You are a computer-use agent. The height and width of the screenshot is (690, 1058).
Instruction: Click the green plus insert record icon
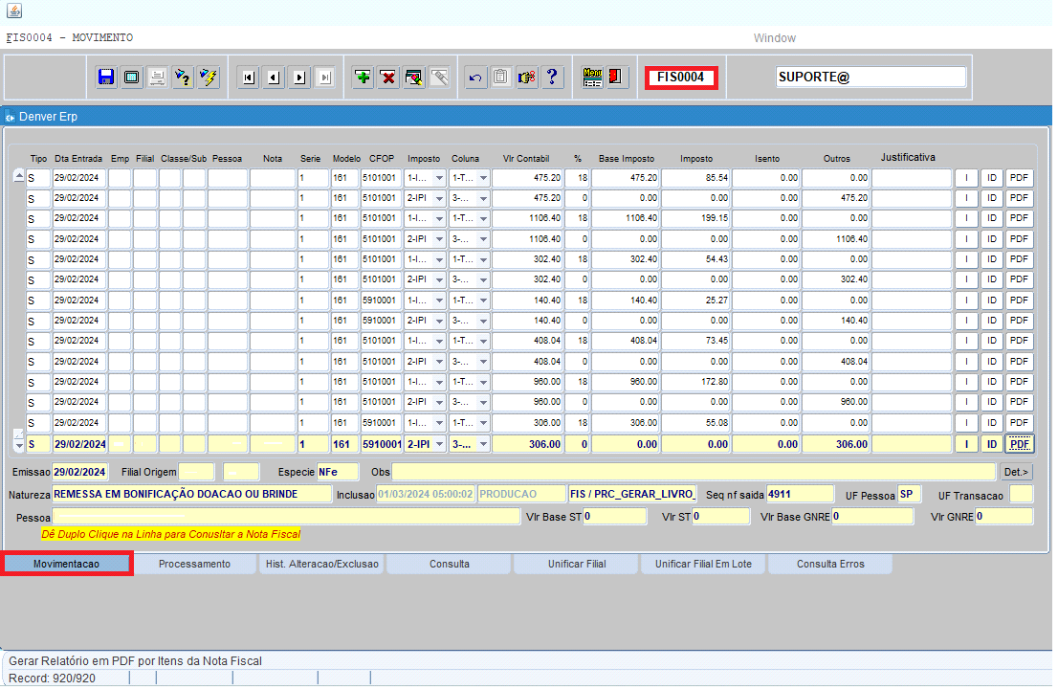364,78
